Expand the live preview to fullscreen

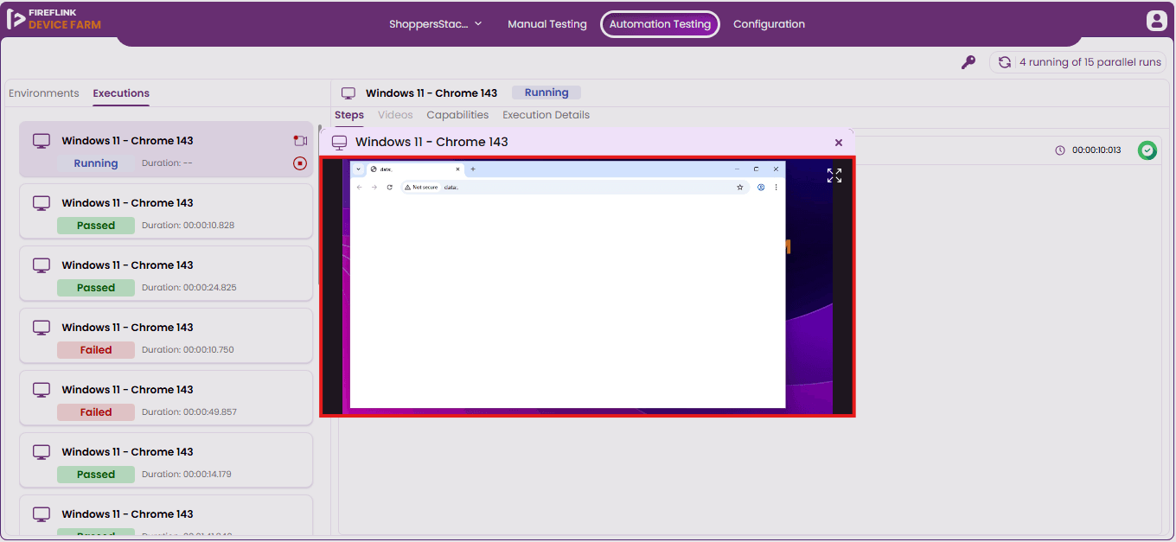tap(834, 175)
